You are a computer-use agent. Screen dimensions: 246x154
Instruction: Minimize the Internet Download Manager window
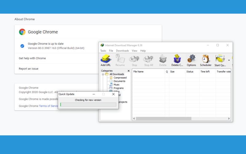tap(208, 45)
